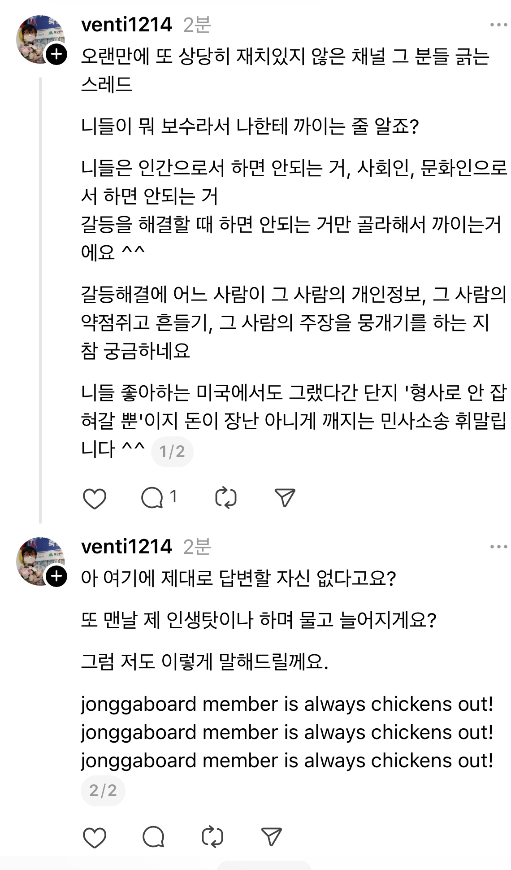Screen dimensions: 511x870
Task: Like the first venti1214 post
Action: click(95, 498)
